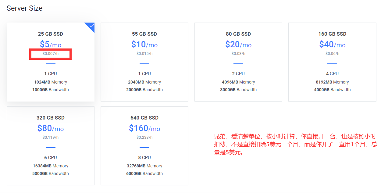Click the $80/mo price text

[x=51, y=128]
